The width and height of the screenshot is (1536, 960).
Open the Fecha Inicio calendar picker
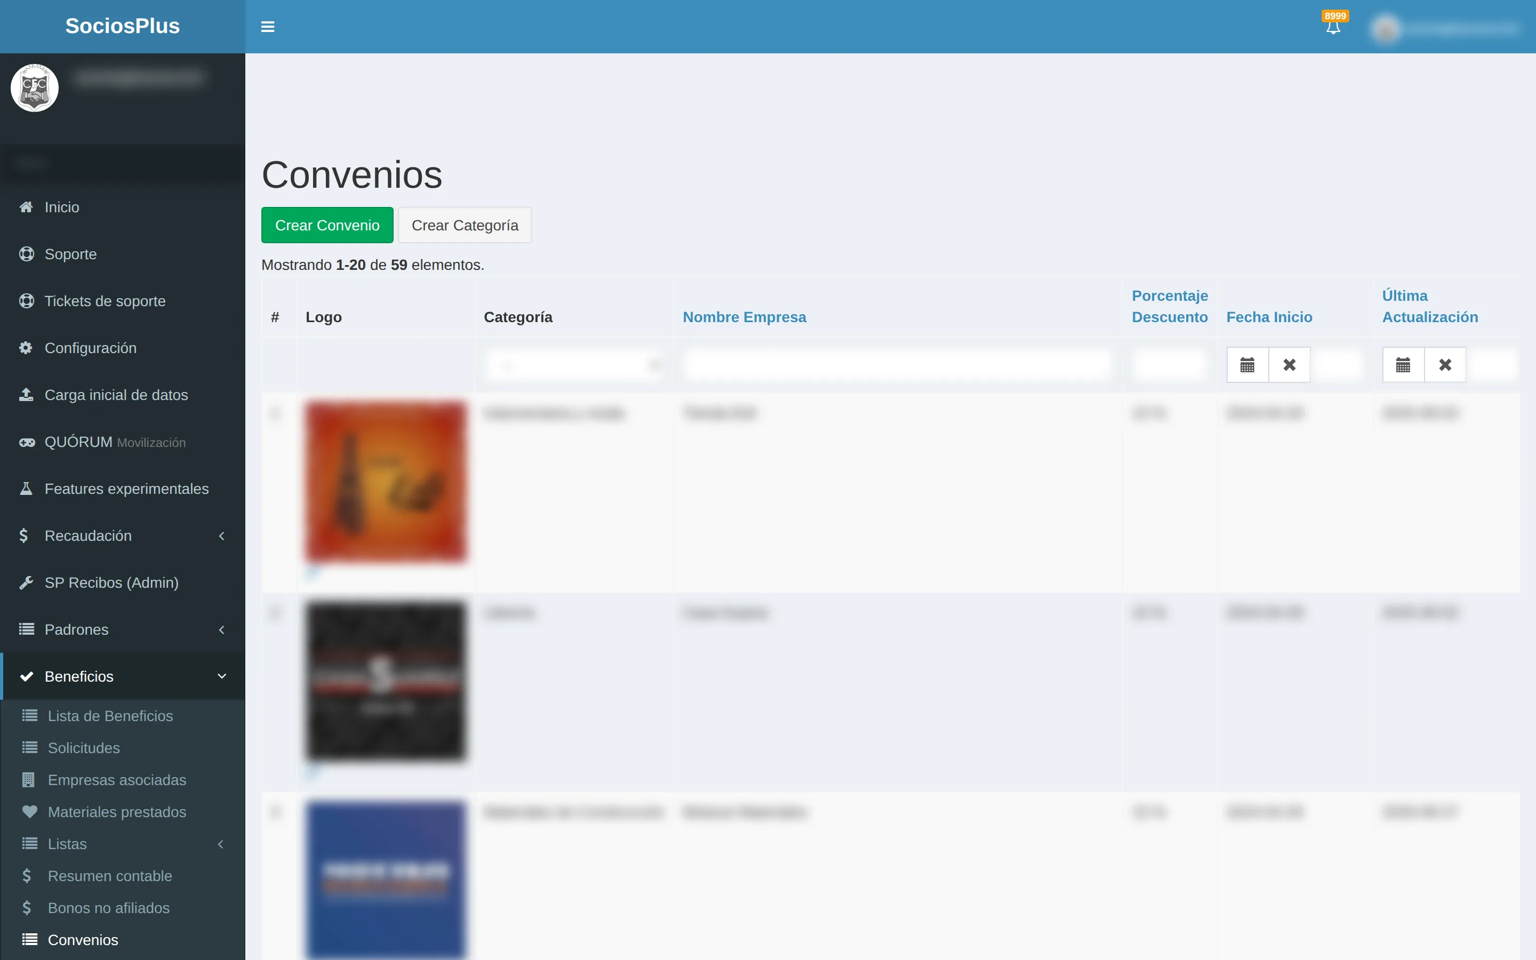click(x=1247, y=364)
